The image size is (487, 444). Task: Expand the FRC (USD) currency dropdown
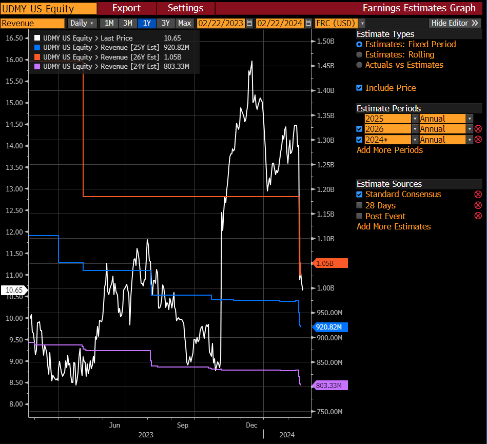[362, 23]
